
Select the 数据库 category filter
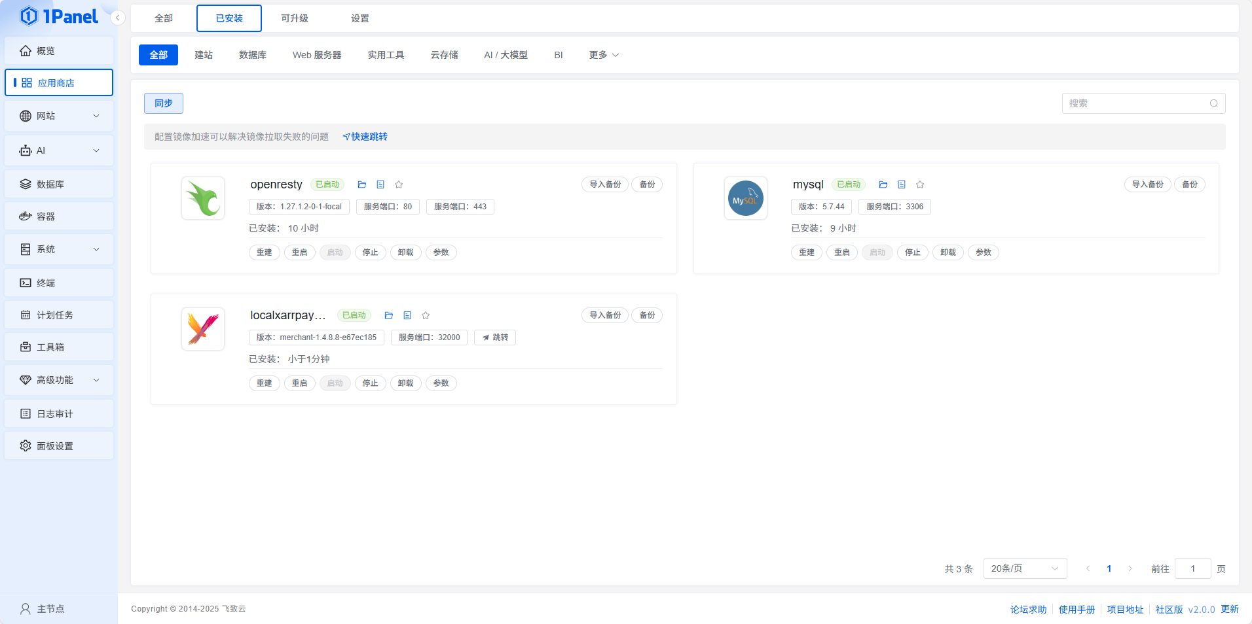253,55
